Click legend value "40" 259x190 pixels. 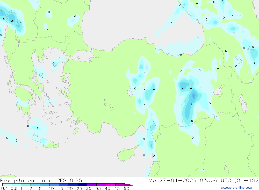click(107, 188)
